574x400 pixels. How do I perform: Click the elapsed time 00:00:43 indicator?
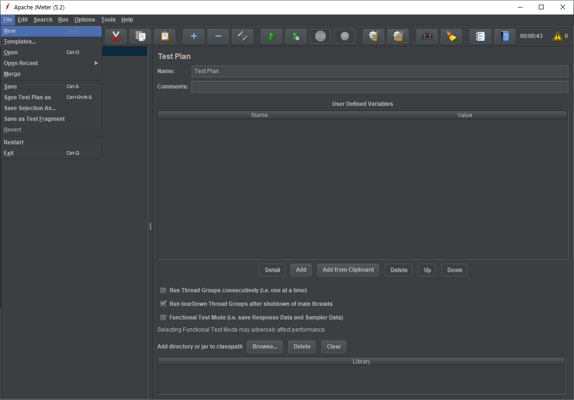click(x=531, y=36)
